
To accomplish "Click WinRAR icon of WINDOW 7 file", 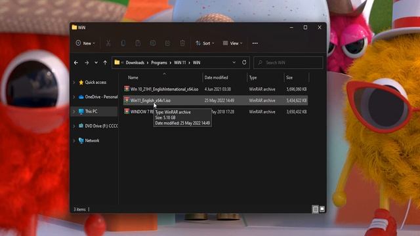I will [127, 111].
